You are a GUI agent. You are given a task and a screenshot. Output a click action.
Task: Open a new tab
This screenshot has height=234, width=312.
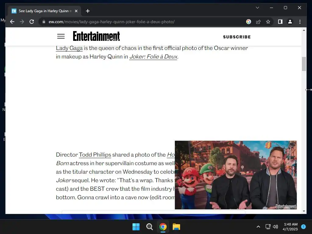(x=87, y=11)
